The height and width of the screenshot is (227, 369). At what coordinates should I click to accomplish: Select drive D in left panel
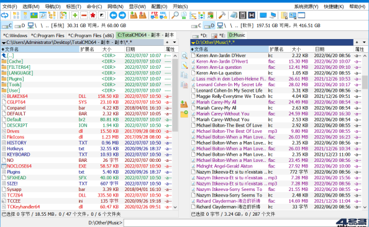(20, 25)
